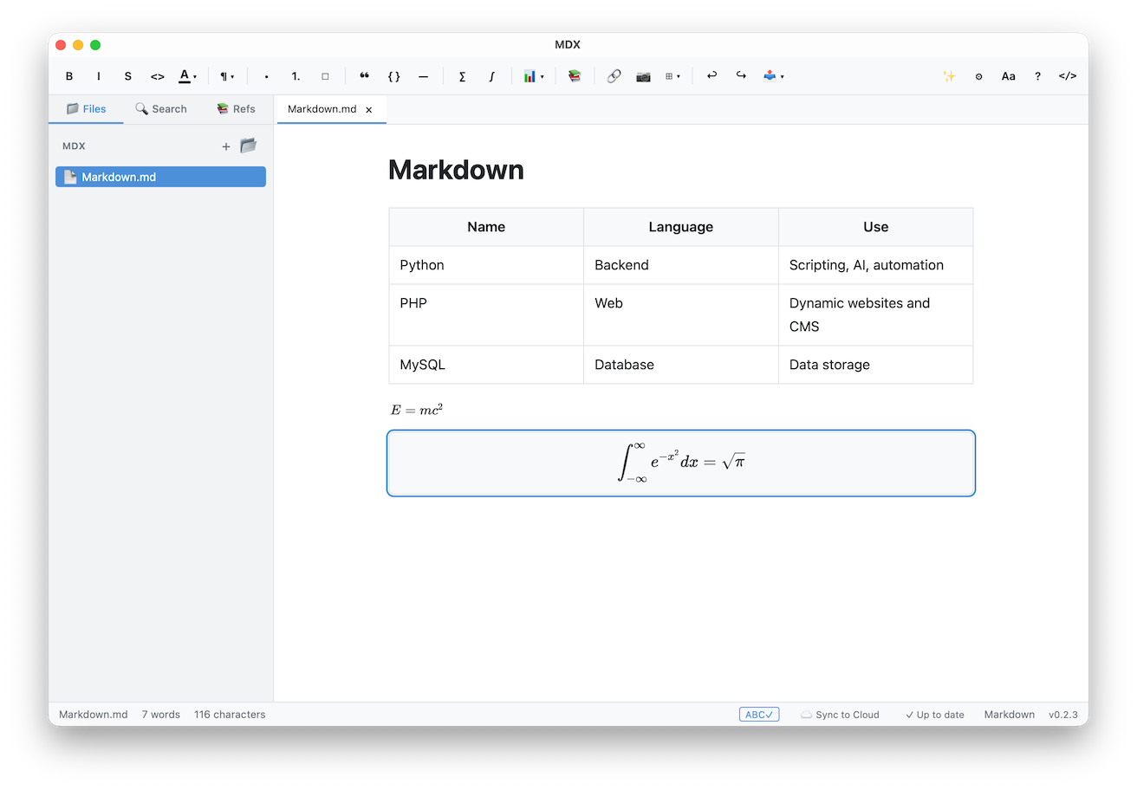
Task: Click the Markdown.md filename in the status bar
Action: coord(94,715)
